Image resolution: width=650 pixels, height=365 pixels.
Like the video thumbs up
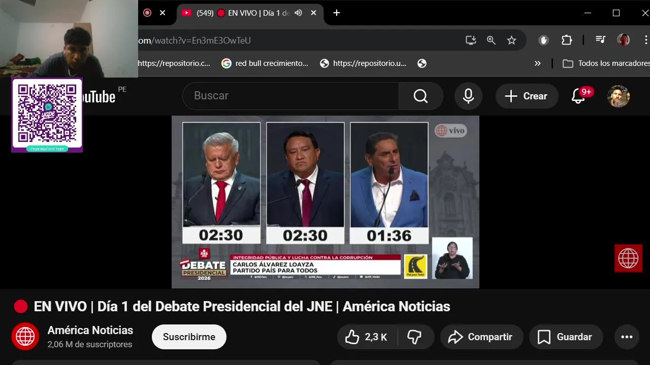pyautogui.click(x=366, y=337)
